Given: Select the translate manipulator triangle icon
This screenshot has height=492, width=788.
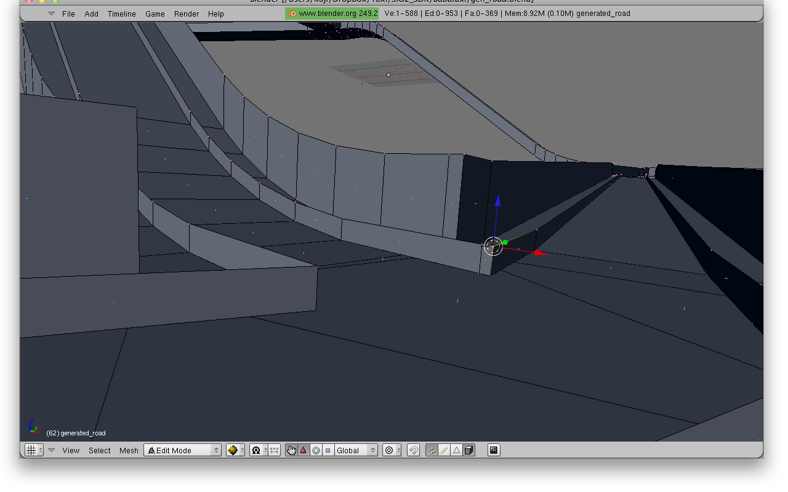Looking at the screenshot, I should point(304,450).
